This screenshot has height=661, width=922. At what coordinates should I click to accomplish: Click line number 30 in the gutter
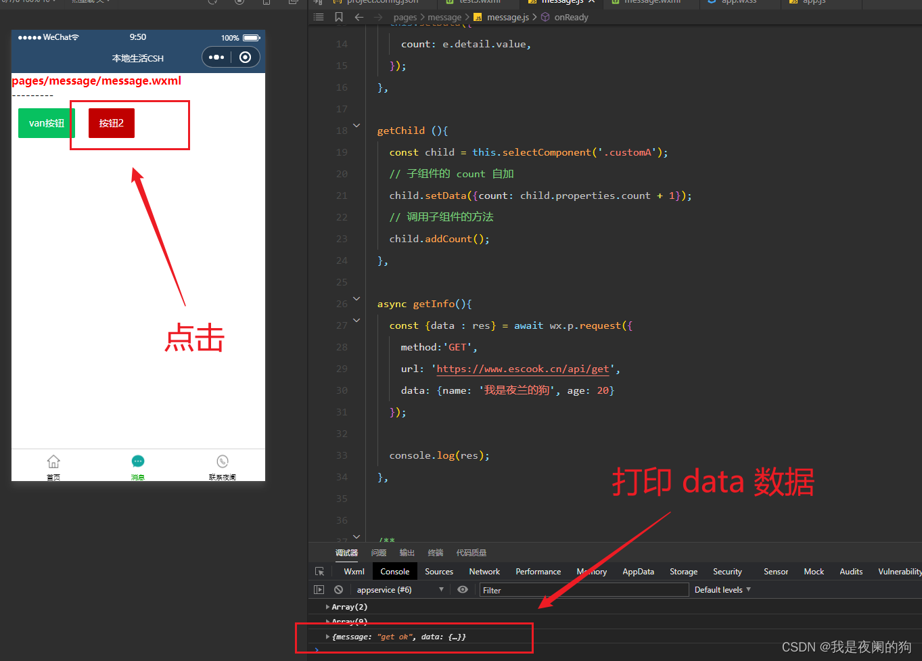pos(342,390)
